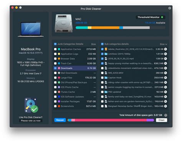Image resolution: width=182 pixels, height=142 pixels.
Task: Check the Application Caches checkbox
Action: pyautogui.click(x=55, y=49)
